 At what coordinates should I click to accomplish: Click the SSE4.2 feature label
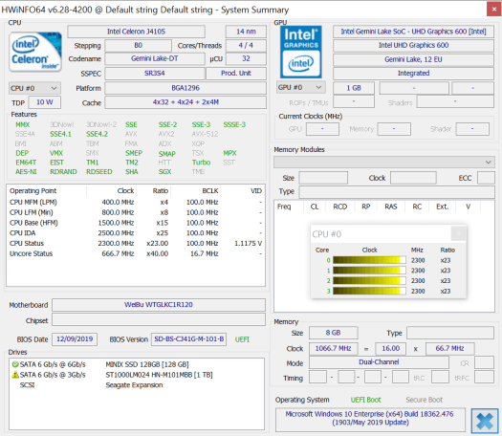click(97, 134)
